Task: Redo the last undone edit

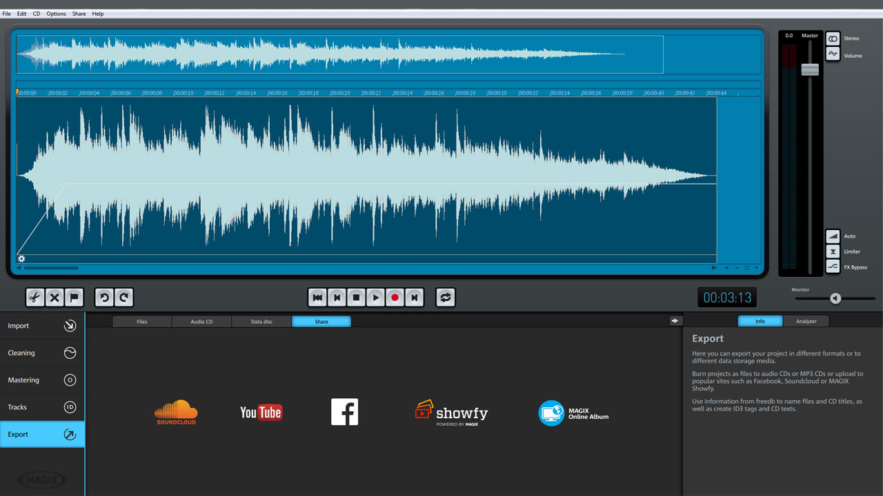Action: (124, 298)
